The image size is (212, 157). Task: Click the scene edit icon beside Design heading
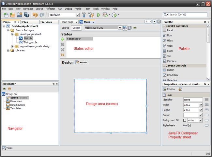77,62
